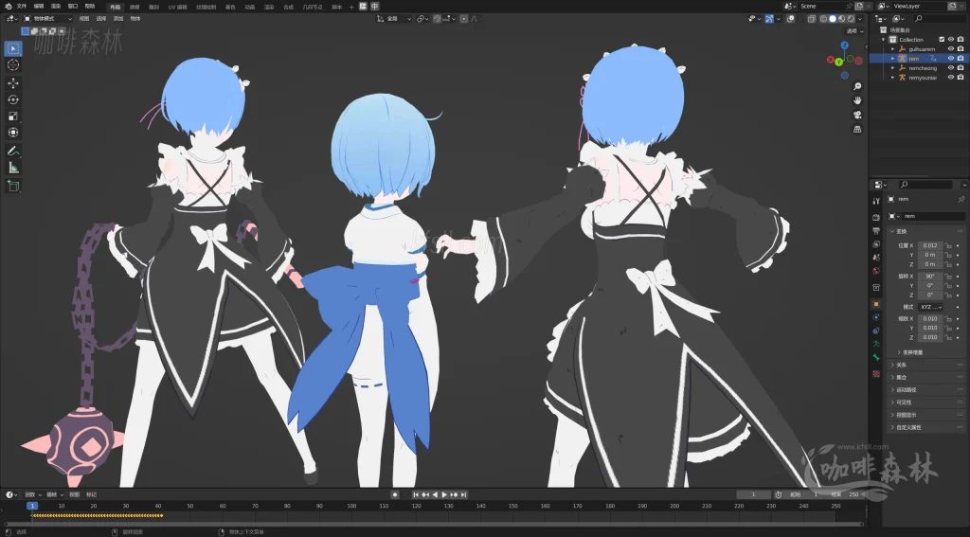The height and width of the screenshot is (537, 970).
Task: Jump to timeline end frame button
Action: coord(463,494)
